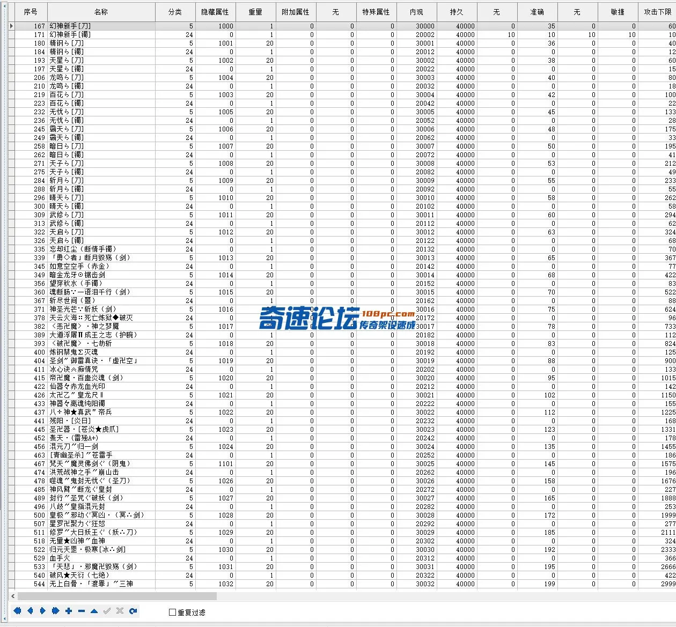
Task: Click the 附加属性 column header
Action: [296, 12]
